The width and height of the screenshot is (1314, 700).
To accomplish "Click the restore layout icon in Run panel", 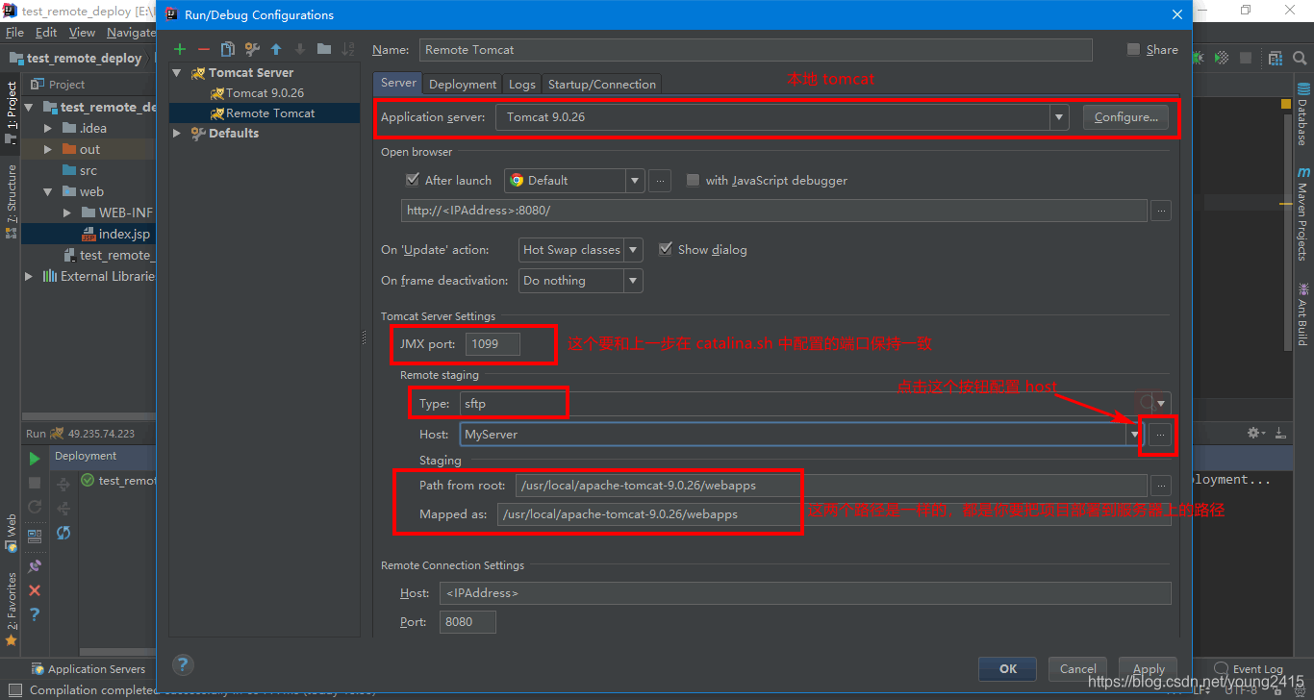I will tap(35, 536).
